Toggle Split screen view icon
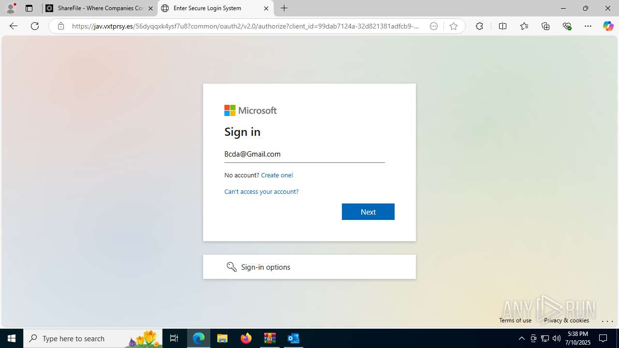 [502, 26]
